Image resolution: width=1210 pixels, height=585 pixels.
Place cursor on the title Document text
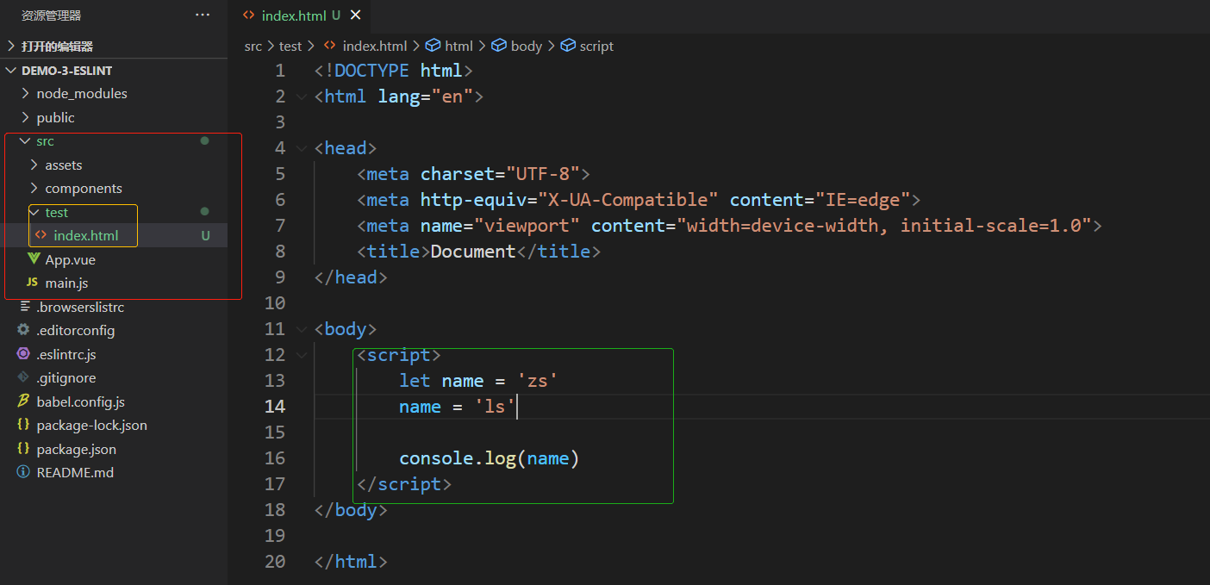[473, 252]
